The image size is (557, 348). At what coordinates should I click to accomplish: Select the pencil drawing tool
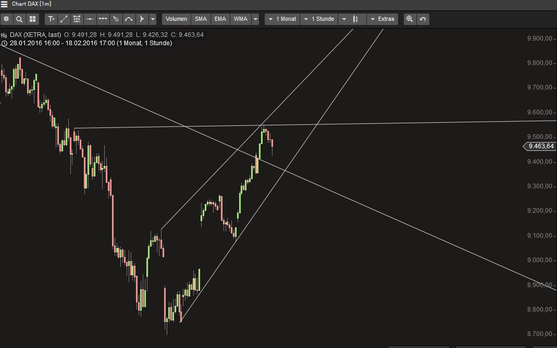(x=116, y=19)
